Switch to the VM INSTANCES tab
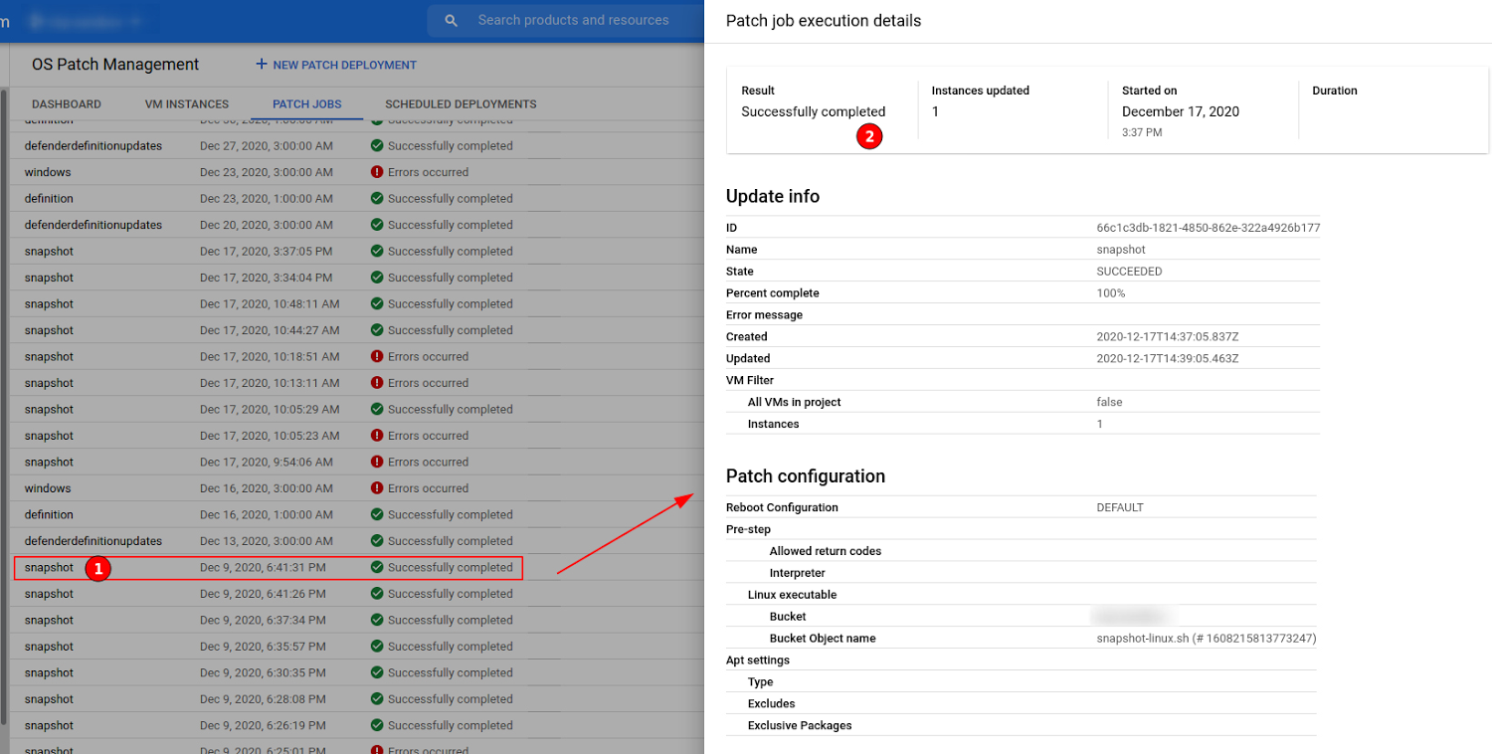This screenshot has width=1492, height=754. (x=187, y=104)
